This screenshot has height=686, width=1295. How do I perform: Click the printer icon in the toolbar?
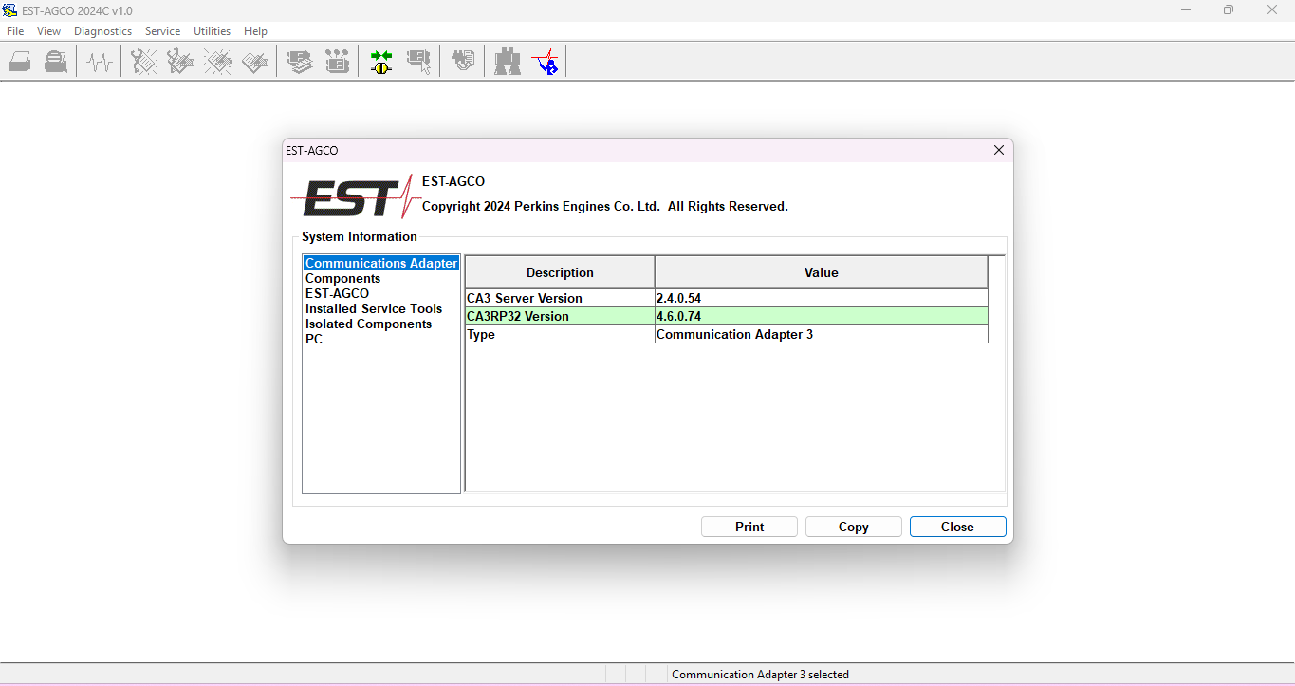20,62
